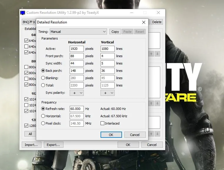224x170 pixels.
Task: Click vertical Back porch field showing 36
Action: (108, 71)
